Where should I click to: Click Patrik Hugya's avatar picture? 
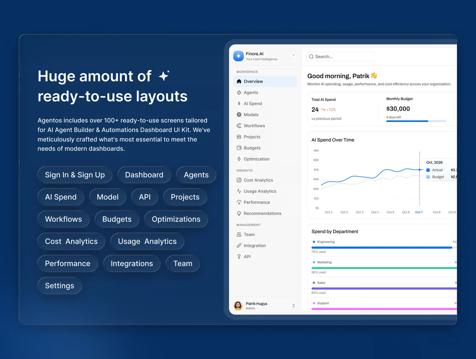click(x=238, y=306)
